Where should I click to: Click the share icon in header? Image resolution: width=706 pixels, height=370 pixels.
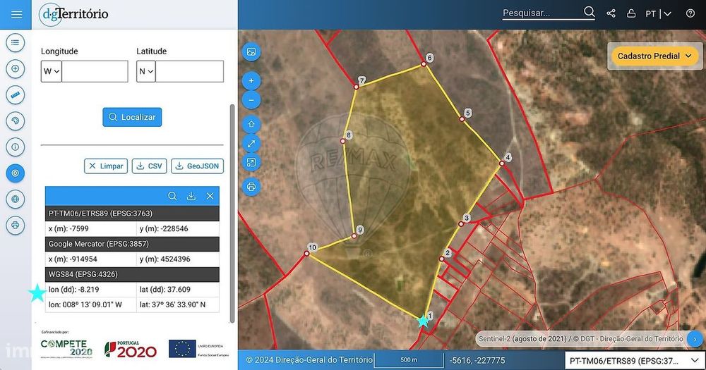611,13
